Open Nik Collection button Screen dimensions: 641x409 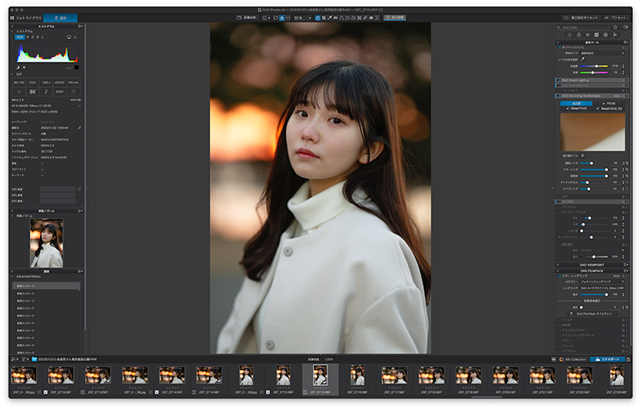click(573, 359)
